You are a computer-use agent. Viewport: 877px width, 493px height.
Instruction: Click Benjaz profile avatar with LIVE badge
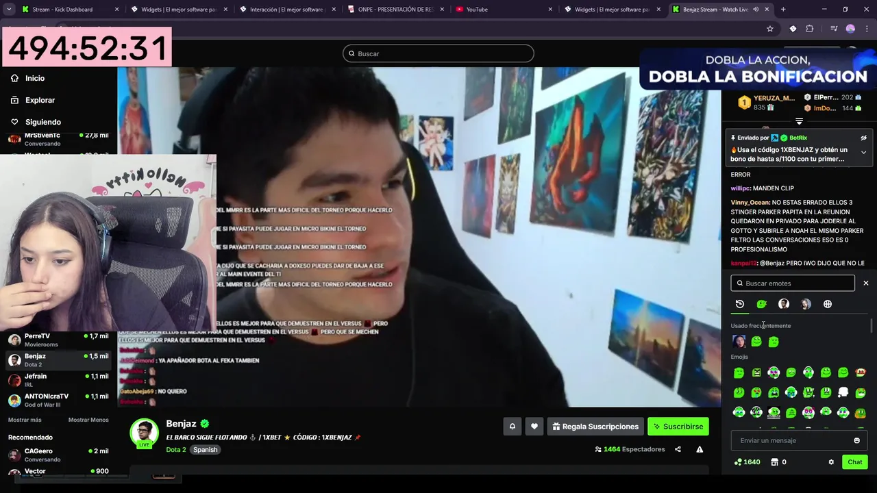pyautogui.click(x=145, y=433)
